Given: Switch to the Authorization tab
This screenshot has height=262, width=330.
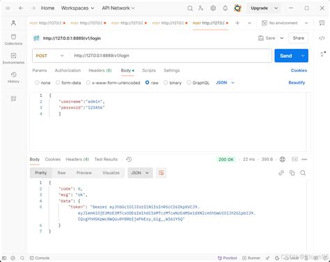Looking at the screenshot, I should [68, 70].
